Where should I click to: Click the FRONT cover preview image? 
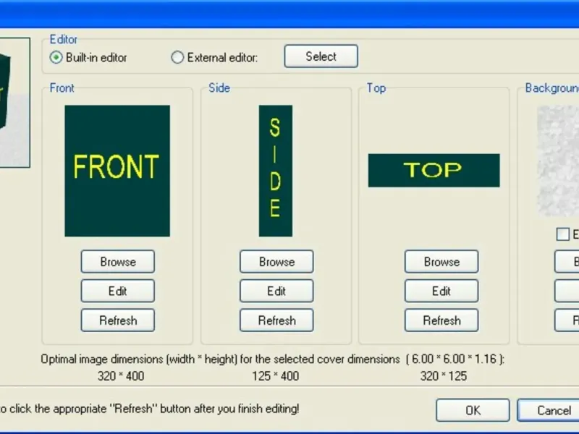click(x=117, y=171)
